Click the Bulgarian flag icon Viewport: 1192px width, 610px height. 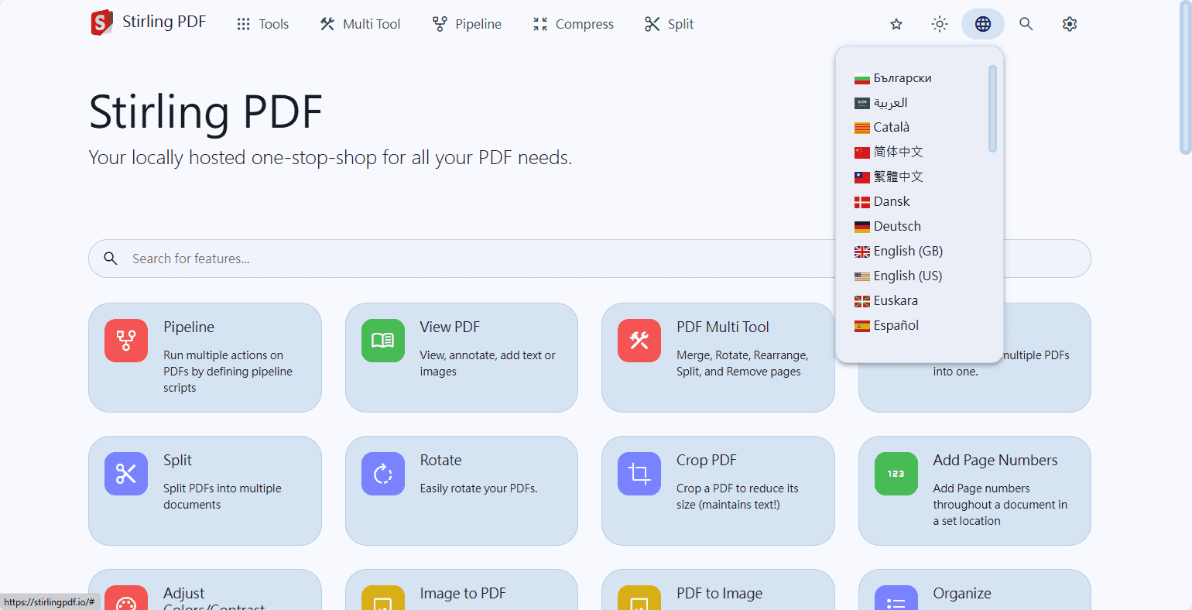(862, 79)
